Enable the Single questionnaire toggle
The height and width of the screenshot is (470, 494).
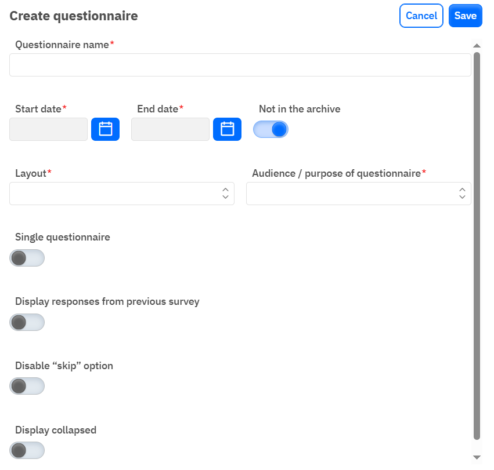(27, 258)
